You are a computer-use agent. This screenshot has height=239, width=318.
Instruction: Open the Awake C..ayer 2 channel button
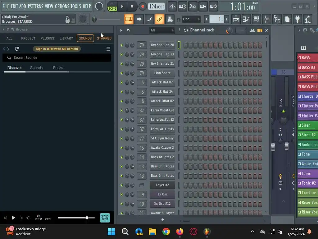[x=162, y=148]
